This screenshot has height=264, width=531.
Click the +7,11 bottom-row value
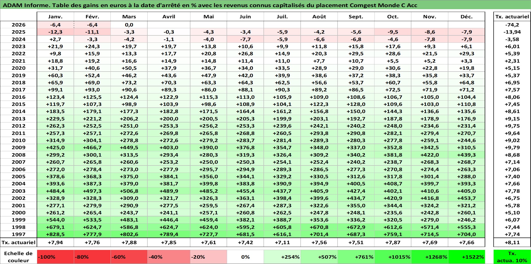(x=282, y=242)
